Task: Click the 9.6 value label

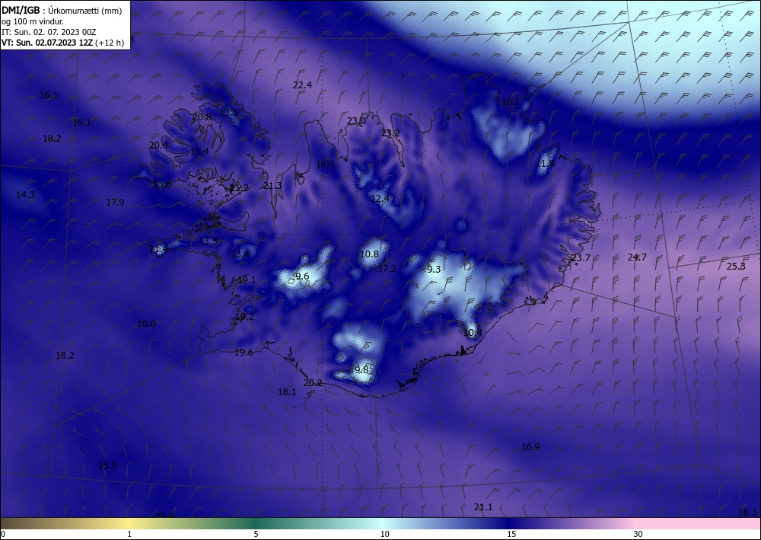Action: pos(302,276)
